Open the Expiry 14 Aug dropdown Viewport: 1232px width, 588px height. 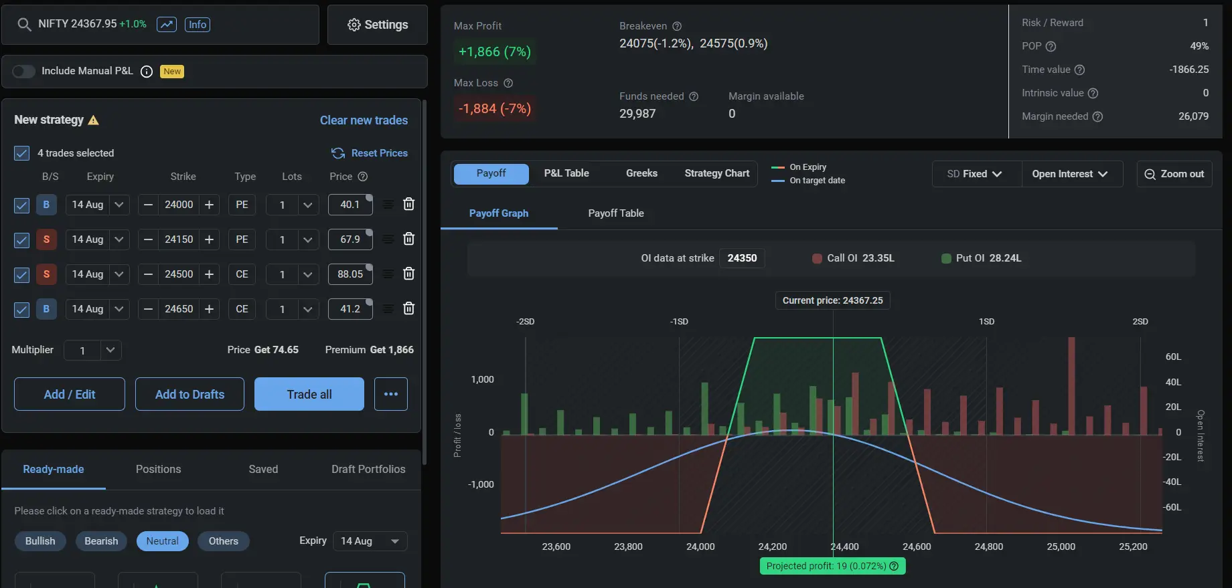tap(370, 541)
